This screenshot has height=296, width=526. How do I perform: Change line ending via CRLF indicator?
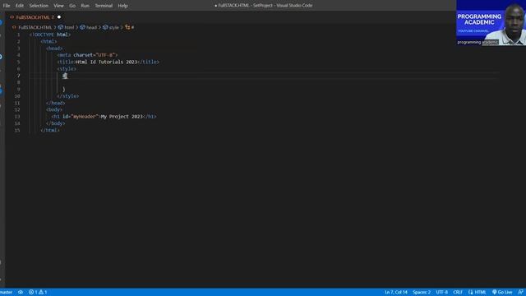pos(458,293)
